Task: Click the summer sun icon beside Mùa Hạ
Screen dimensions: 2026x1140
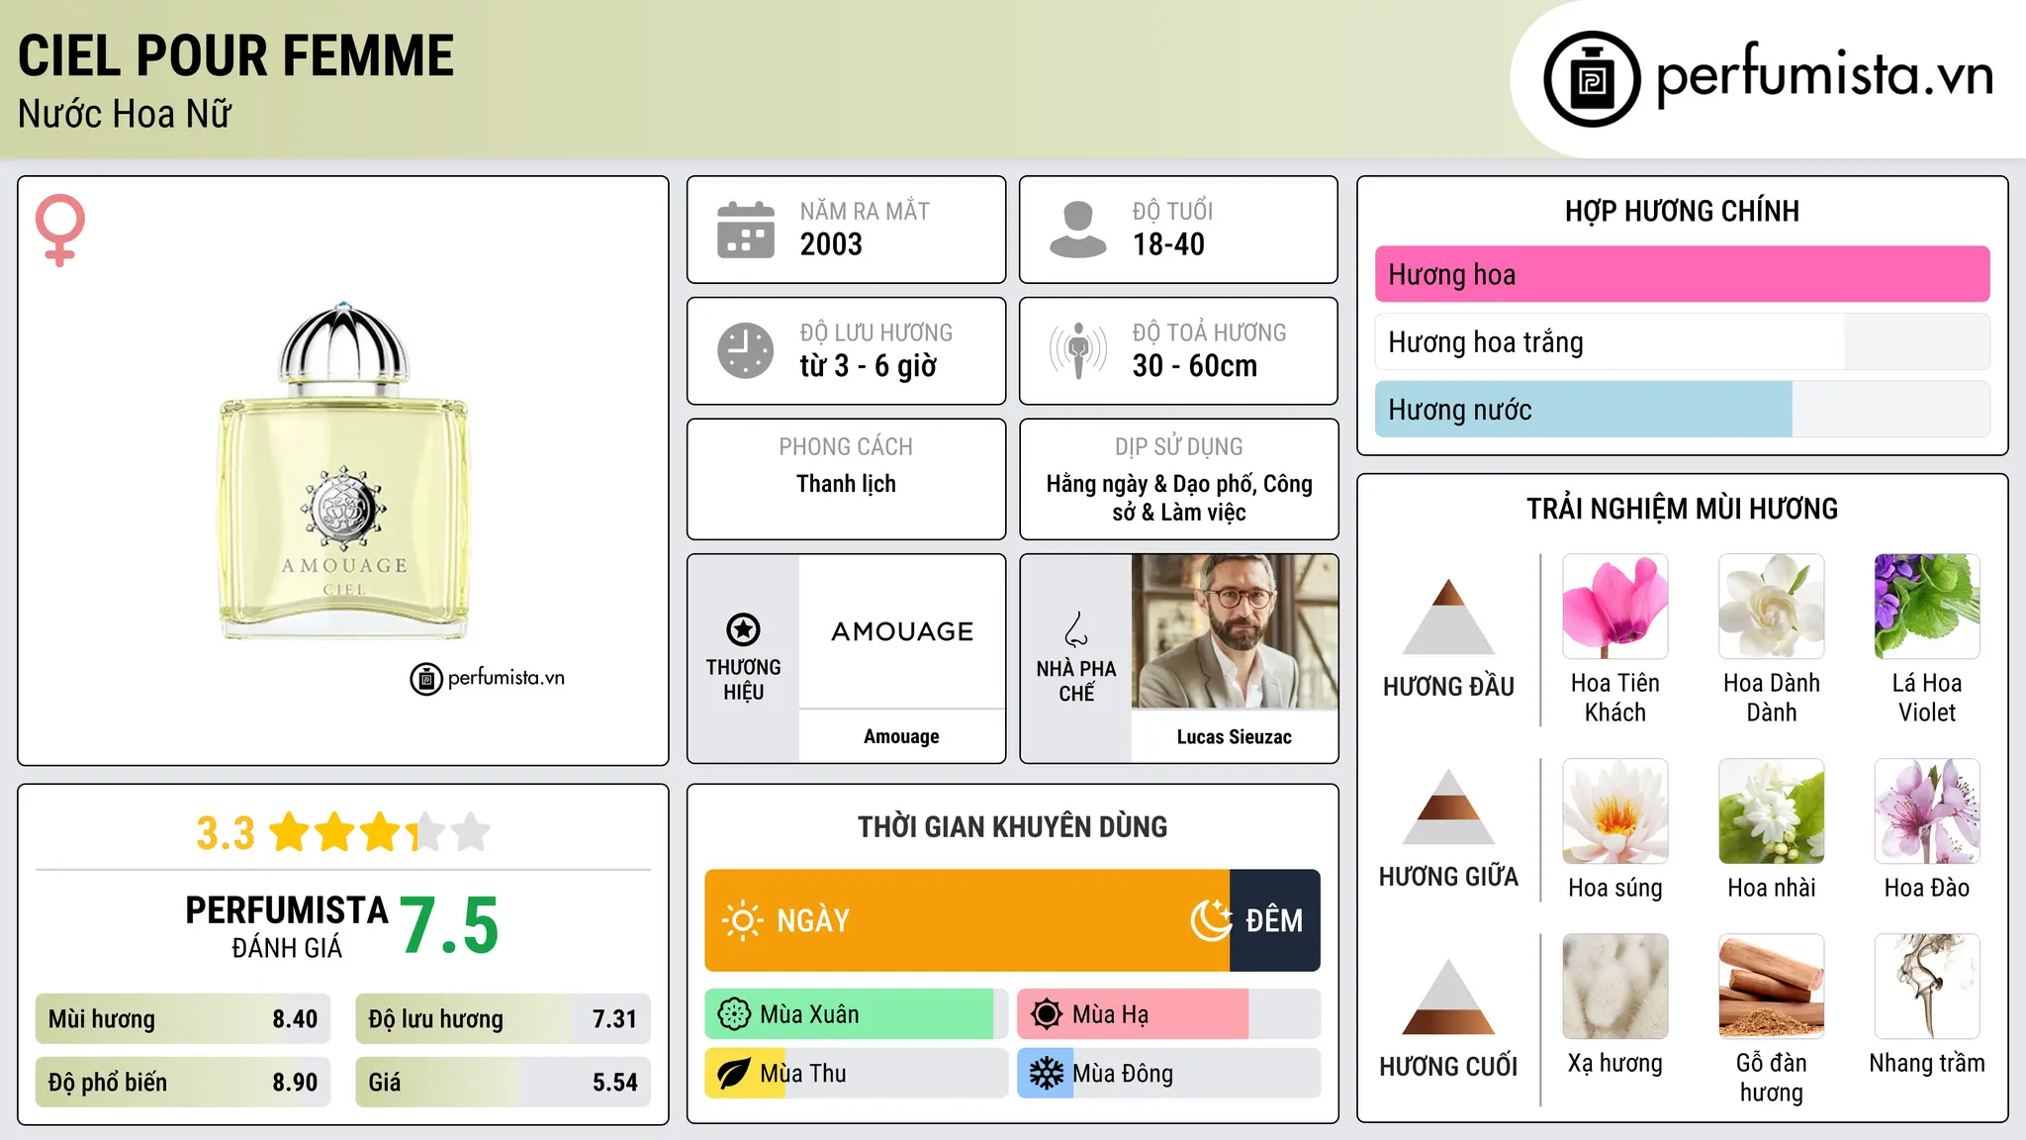Action: (x=1047, y=1014)
